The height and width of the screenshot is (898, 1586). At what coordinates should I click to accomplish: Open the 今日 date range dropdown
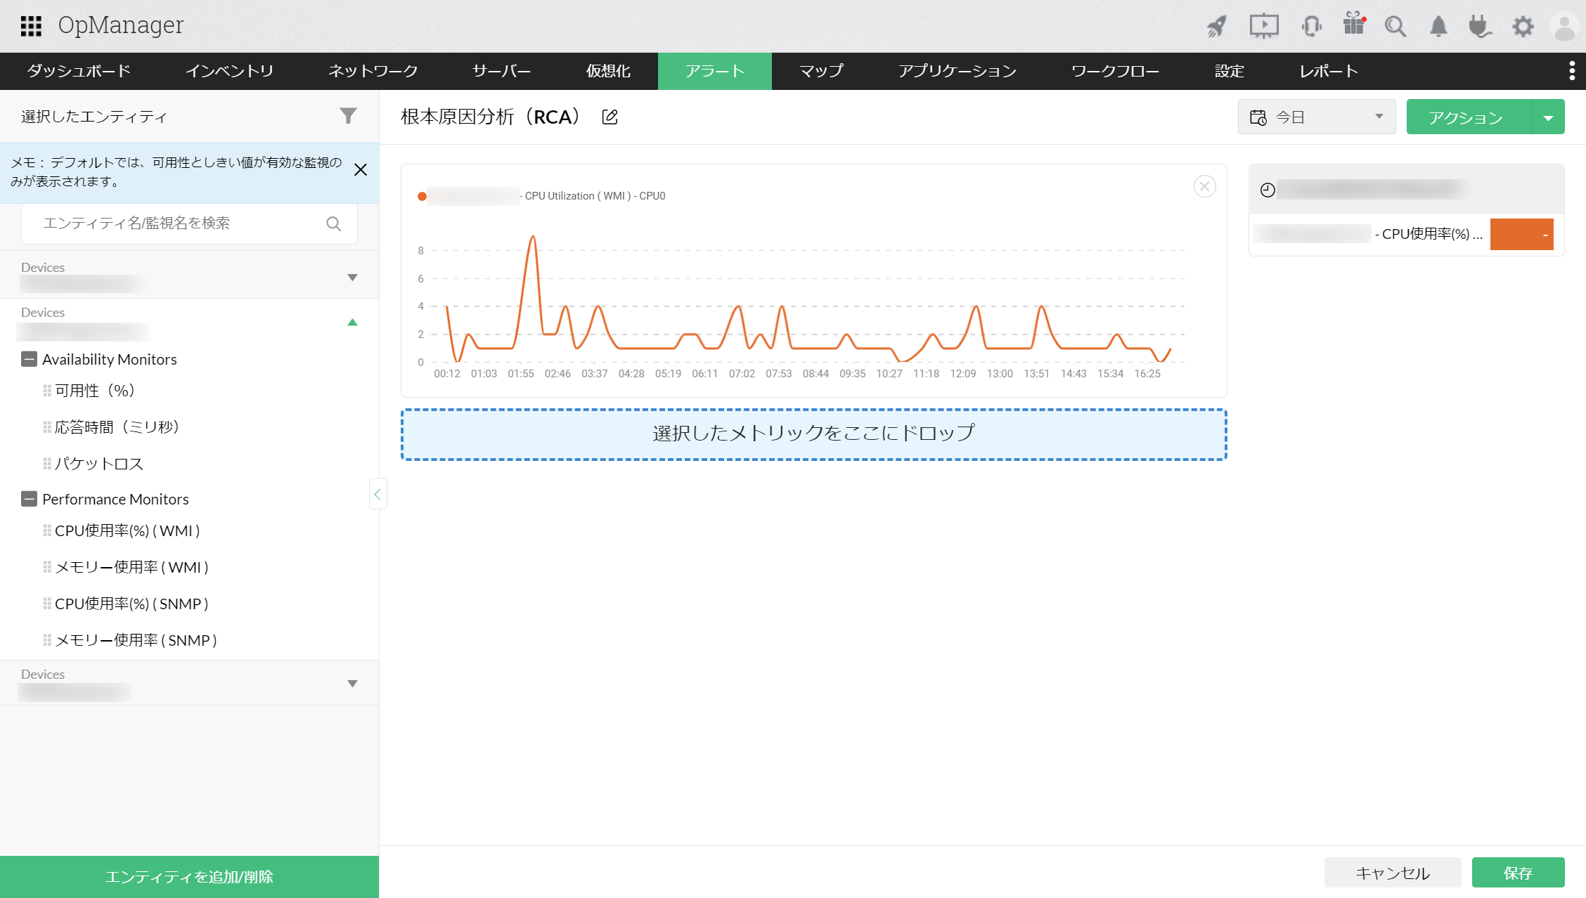point(1316,117)
